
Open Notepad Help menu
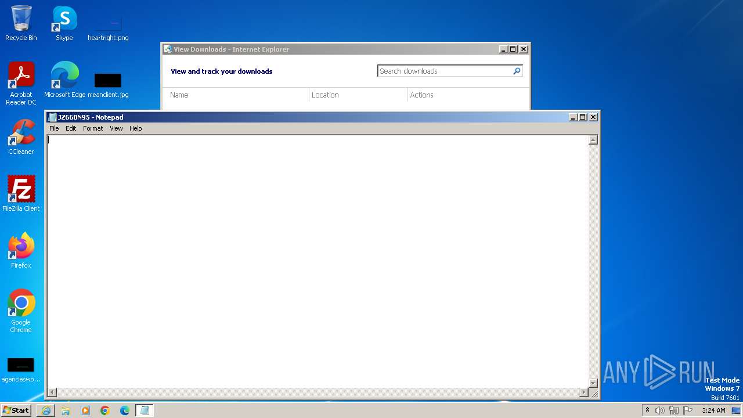pyautogui.click(x=135, y=128)
